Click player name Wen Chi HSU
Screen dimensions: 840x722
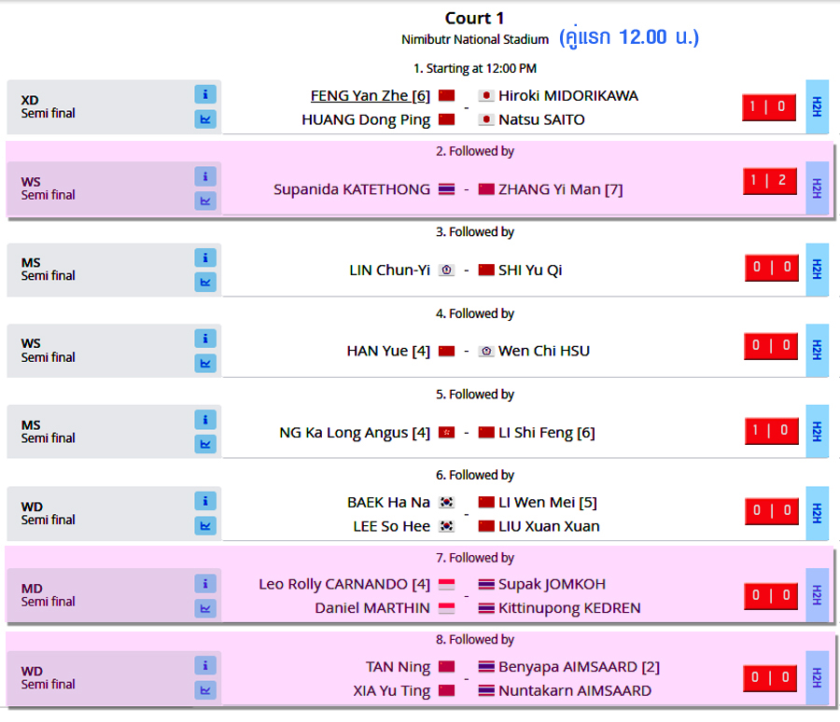tap(544, 351)
